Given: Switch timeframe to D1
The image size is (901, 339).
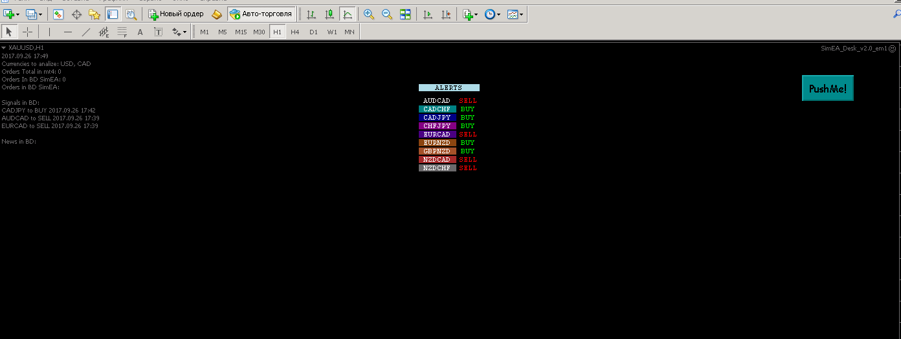Looking at the screenshot, I should click(313, 32).
